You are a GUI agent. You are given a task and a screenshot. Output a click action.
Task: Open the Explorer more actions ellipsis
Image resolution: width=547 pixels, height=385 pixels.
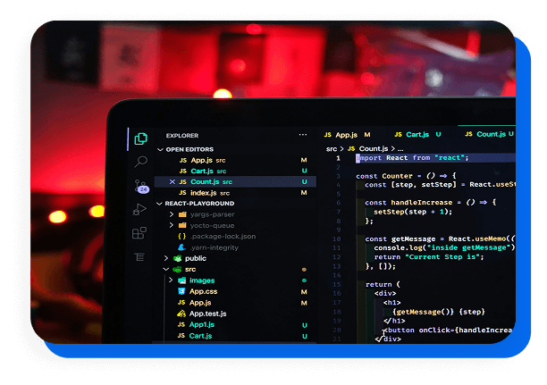click(x=303, y=135)
